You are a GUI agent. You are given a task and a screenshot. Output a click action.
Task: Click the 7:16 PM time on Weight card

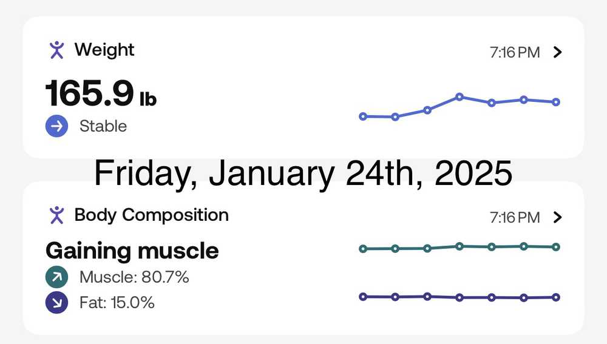coord(514,52)
